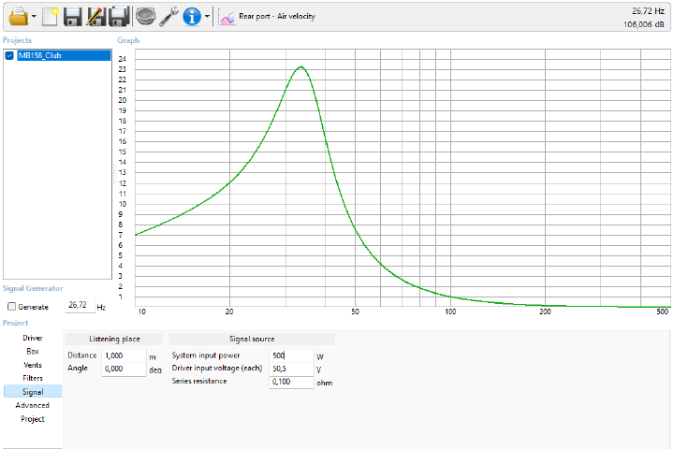Click the graph type chart icon
This screenshot has height=449, width=674.
pos(227,17)
